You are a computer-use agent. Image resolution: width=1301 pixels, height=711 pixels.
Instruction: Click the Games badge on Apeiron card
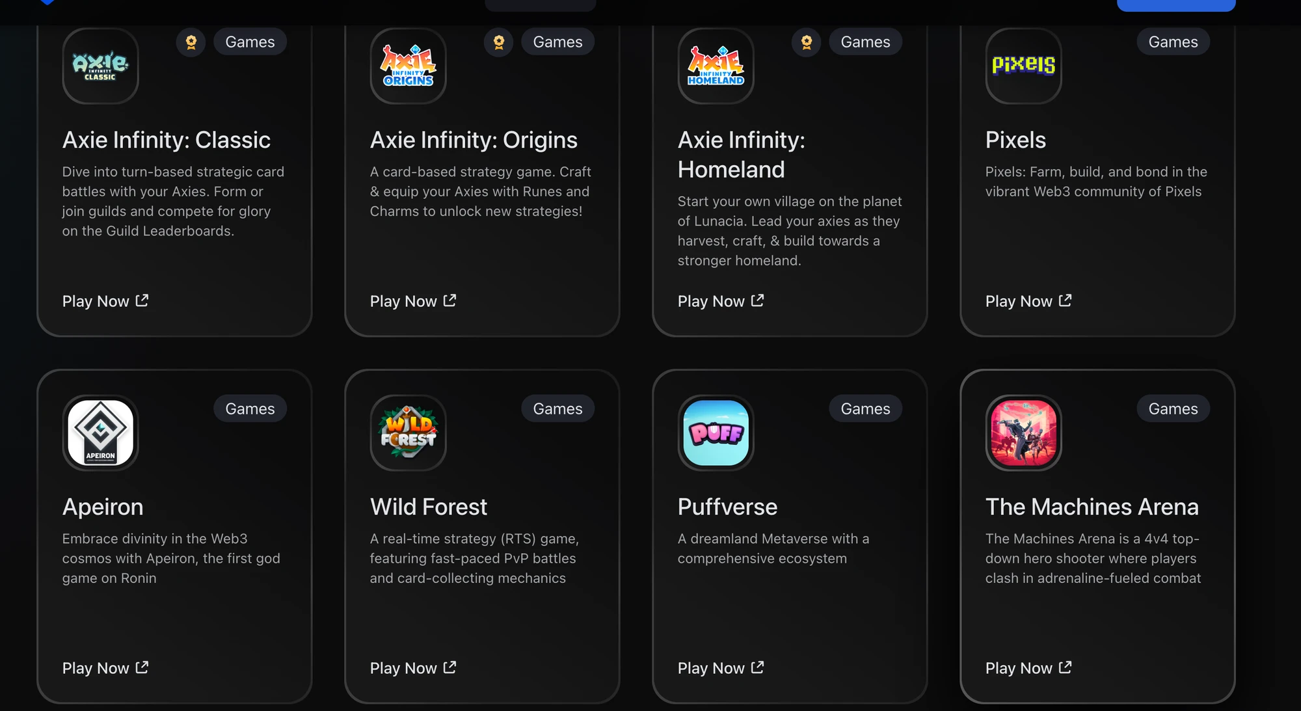[x=250, y=408]
